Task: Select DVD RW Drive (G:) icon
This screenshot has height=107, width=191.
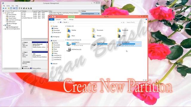Action: 69,50
